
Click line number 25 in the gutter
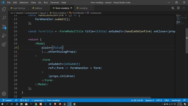16,68
